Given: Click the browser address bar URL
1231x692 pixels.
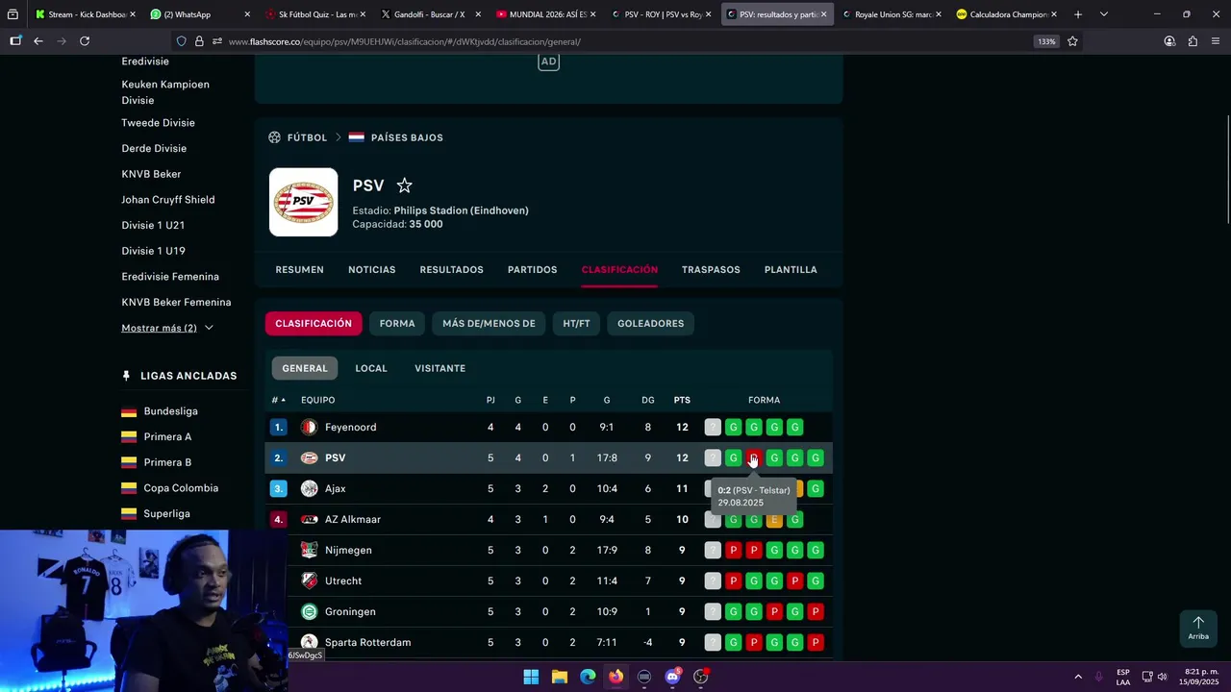Looking at the screenshot, I should click(x=404, y=41).
